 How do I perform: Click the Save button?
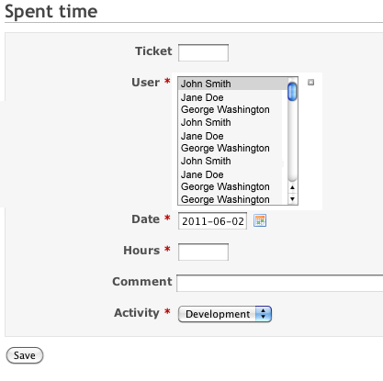(25, 355)
